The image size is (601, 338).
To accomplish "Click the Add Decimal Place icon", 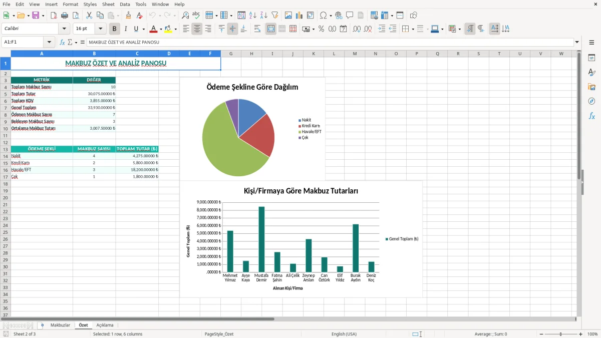I will (357, 29).
